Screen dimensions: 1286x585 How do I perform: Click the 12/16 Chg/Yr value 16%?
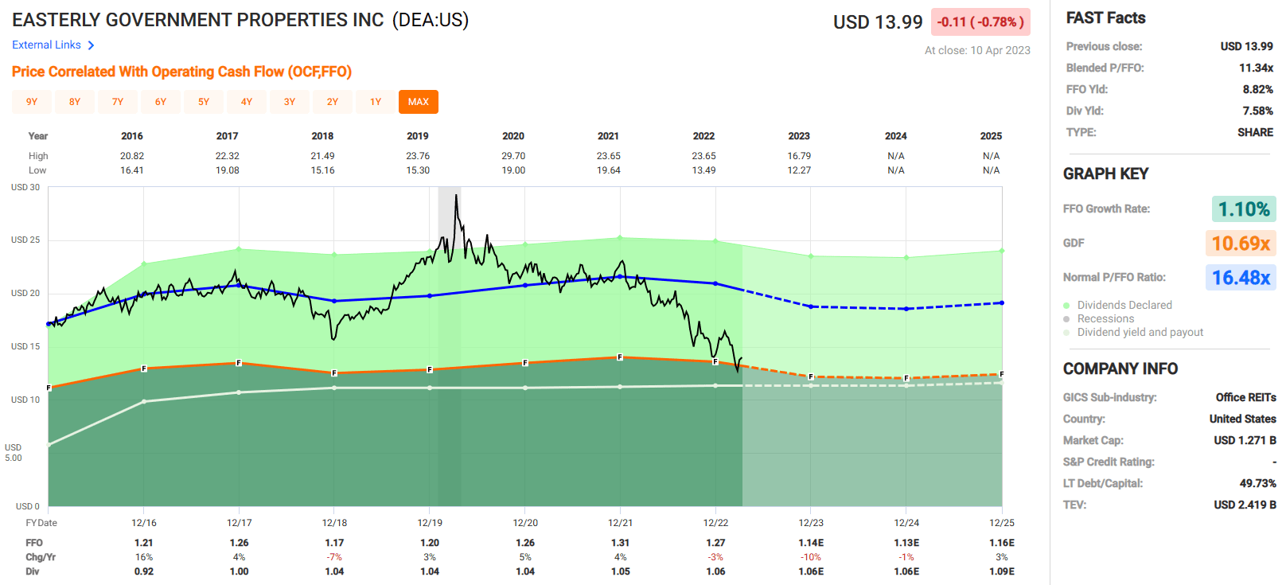pyautogui.click(x=144, y=557)
